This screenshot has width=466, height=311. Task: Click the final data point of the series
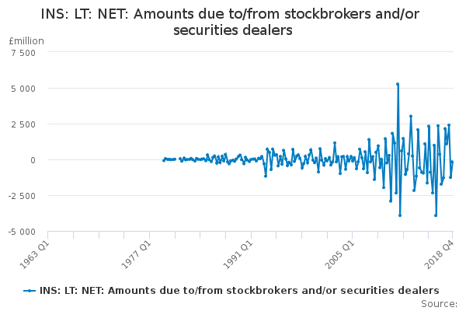point(452,162)
